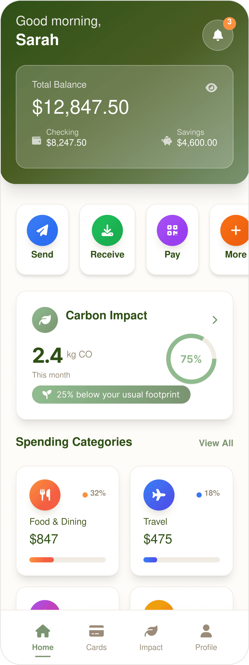Click the Food & Dining spending progress bar
Image resolution: width=249 pixels, height=665 pixels.
coord(68,560)
